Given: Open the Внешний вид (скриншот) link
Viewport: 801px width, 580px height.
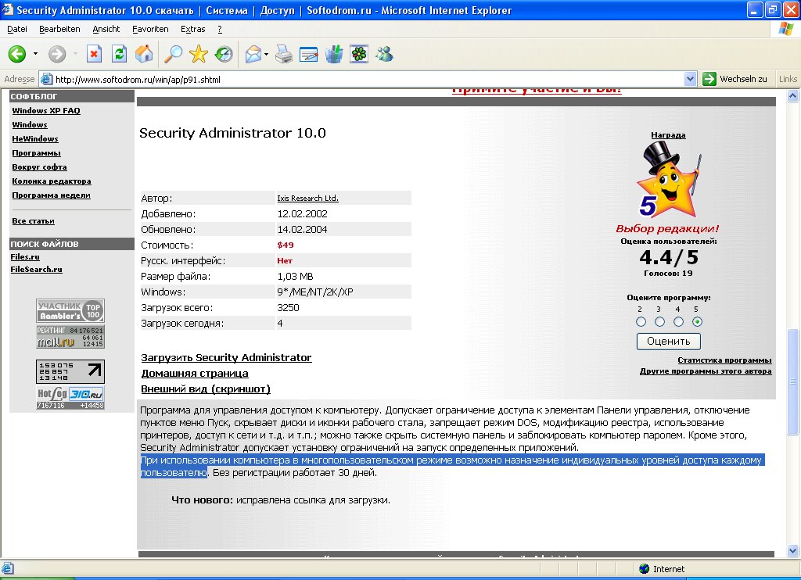Looking at the screenshot, I should point(206,389).
